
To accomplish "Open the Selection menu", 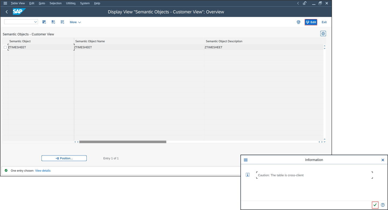I will coord(56,3).
